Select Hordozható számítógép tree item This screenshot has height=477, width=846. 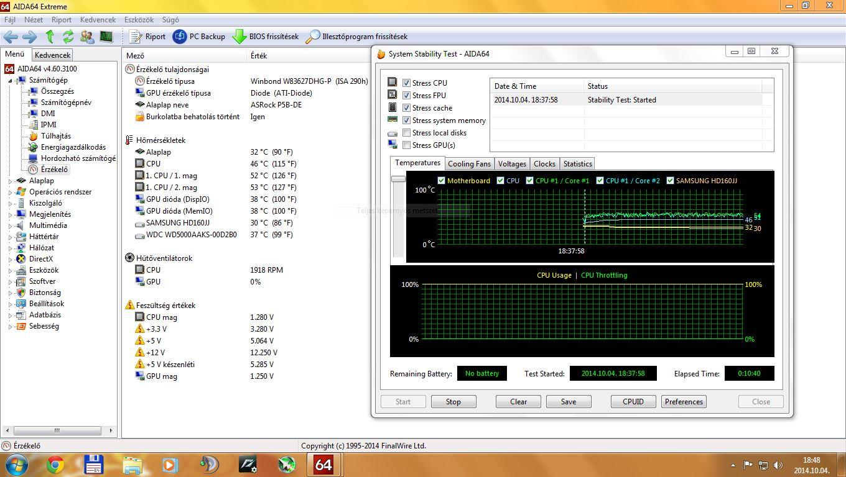click(78, 158)
